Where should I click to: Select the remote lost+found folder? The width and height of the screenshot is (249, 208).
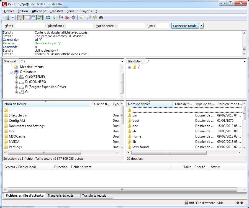[140, 147]
